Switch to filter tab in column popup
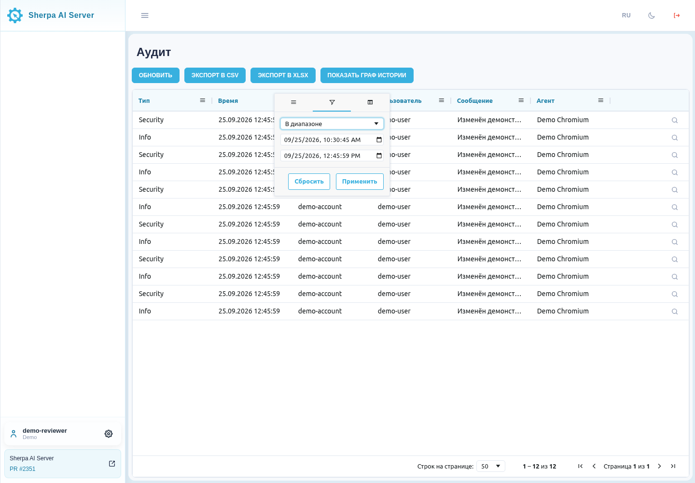This screenshot has width=695, height=483. pyautogui.click(x=332, y=102)
